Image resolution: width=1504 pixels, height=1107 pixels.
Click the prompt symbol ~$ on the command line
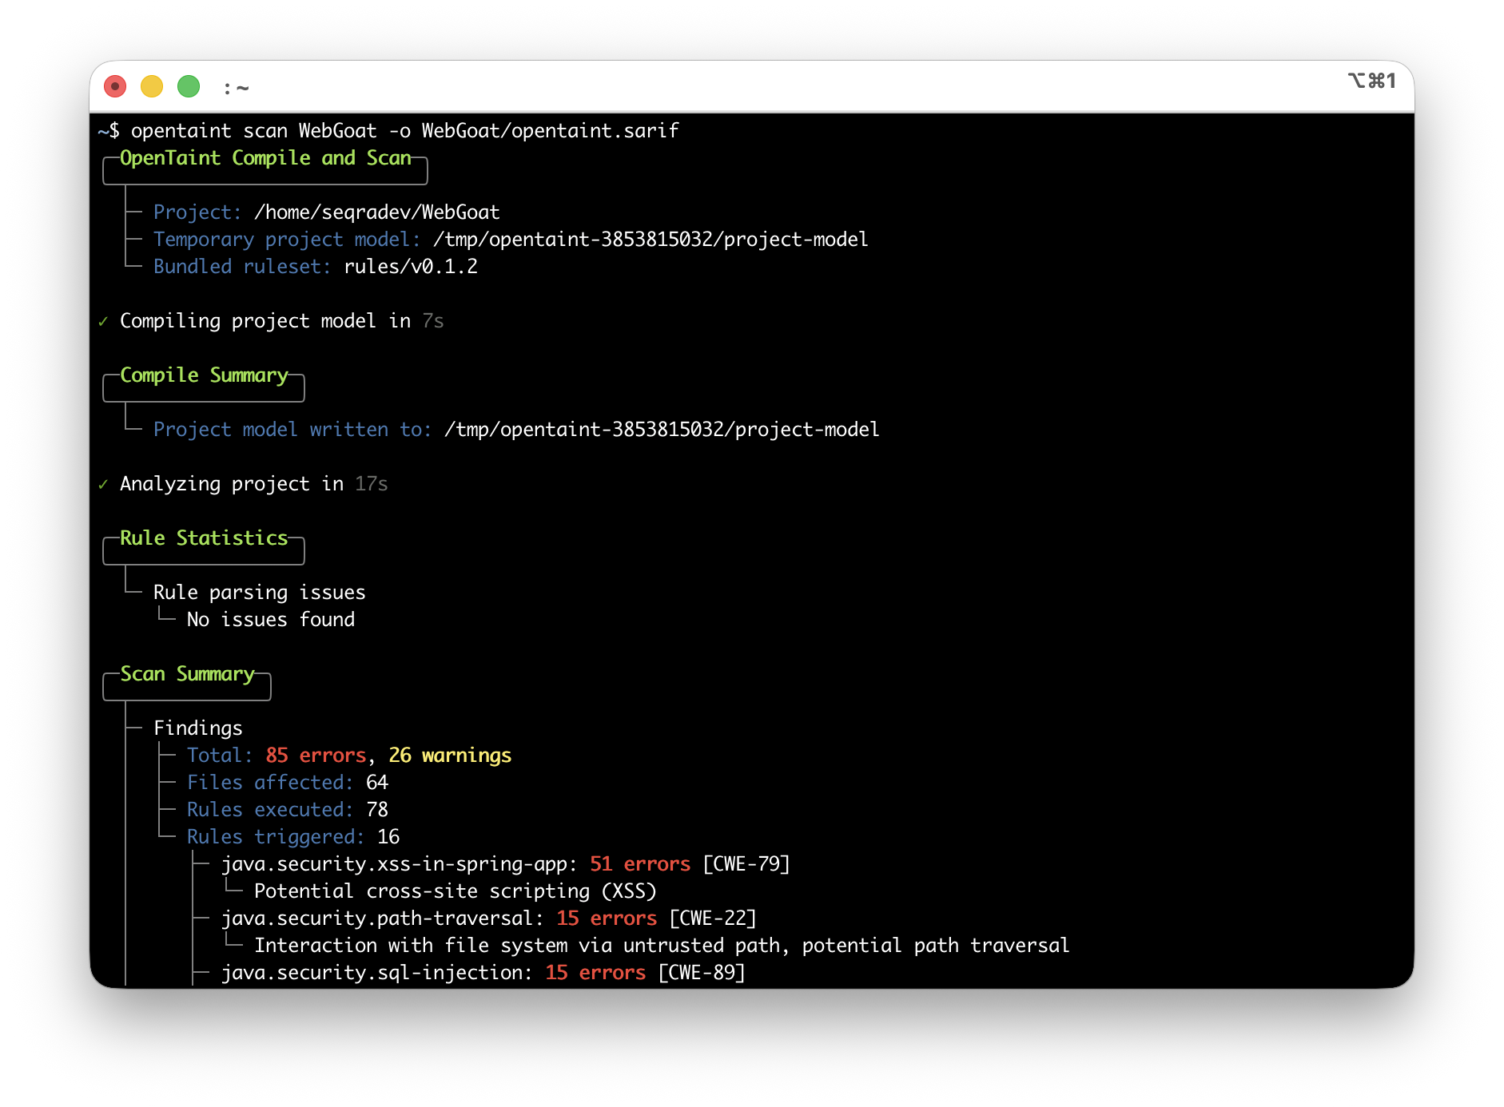pyautogui.click(x=108, y=130)
